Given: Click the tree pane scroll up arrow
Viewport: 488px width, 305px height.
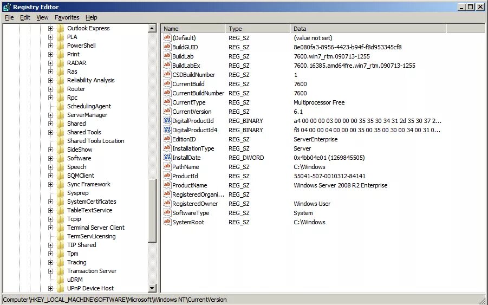Looking at the screenshot, I should 152,28.
